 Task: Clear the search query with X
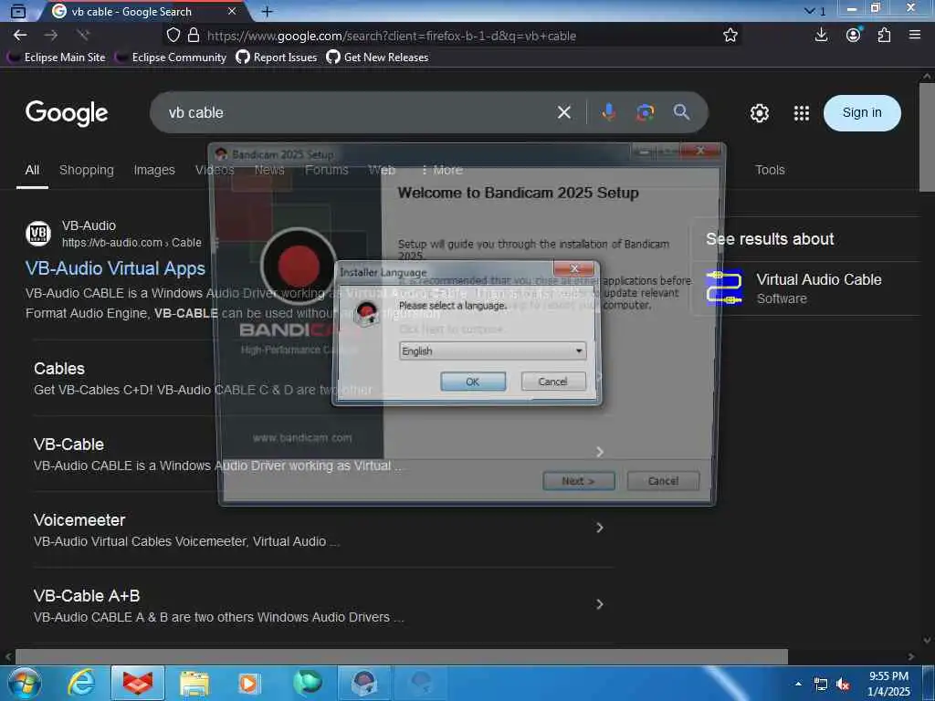(564, 112)
